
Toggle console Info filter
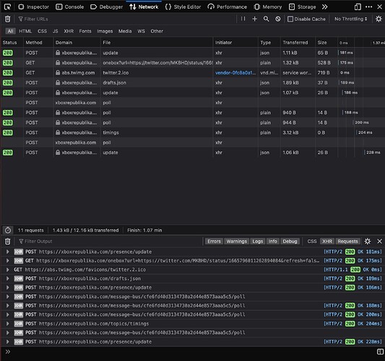pos(272,241)
